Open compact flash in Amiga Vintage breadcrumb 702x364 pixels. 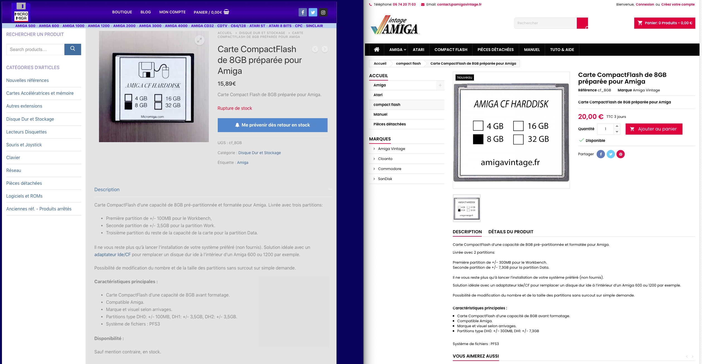click(x=408, y=64)
